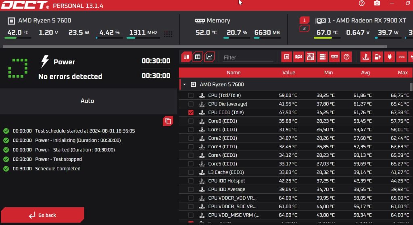
Task: Select GPU 1 badge
Action: click(304, 20)
